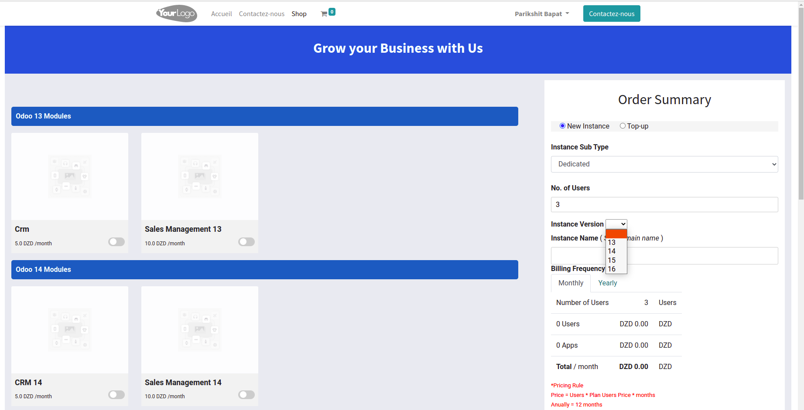Viewport: 804px width, 410px height.
Task: Select the Top-up radio button
Action: coord(623,126)
